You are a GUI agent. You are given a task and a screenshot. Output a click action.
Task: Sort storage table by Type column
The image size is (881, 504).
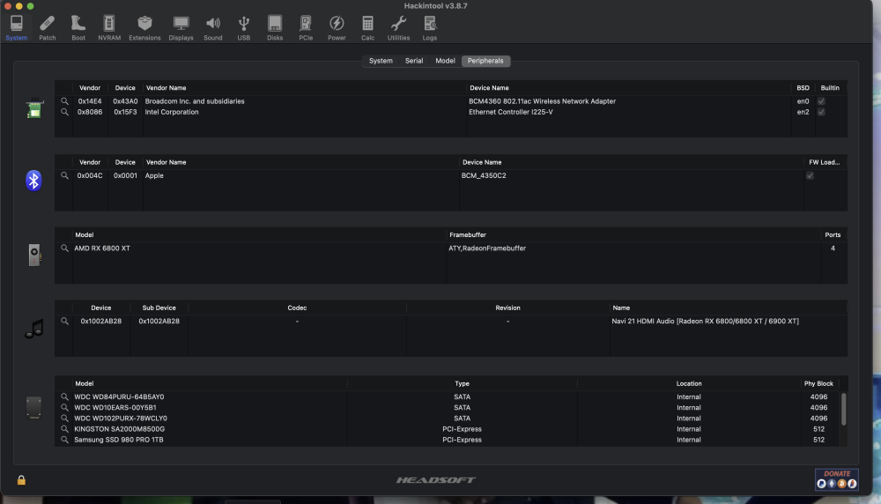462,383
